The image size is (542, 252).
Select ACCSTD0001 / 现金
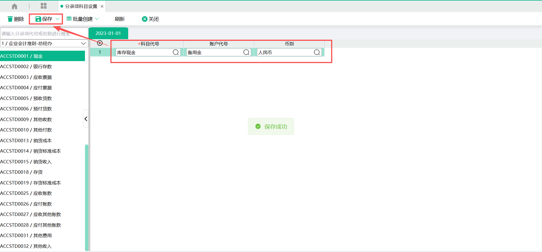pos(42,56)
